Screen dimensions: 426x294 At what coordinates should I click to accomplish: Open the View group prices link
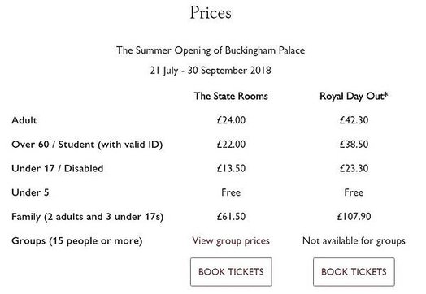tap(231, 240)
